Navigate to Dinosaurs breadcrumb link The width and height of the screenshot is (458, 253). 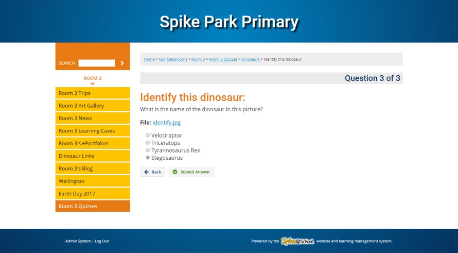[251, 59]
